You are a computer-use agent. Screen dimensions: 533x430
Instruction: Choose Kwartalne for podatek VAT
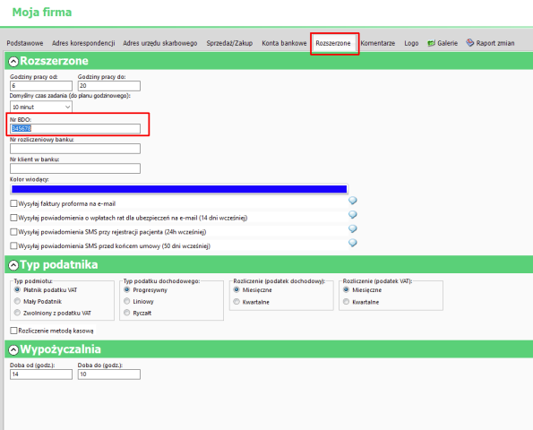click(346, 302)
